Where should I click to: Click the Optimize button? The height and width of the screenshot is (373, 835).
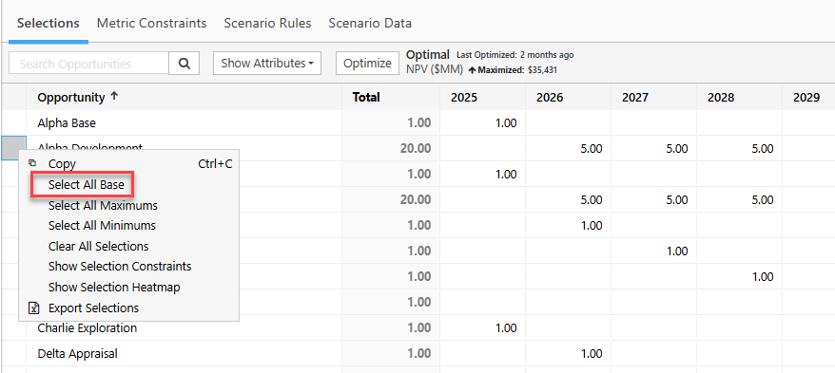tap(367, 64)
